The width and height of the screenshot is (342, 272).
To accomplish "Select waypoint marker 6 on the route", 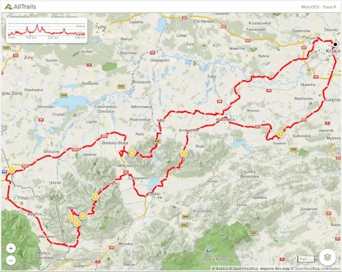I will (x=77, y=223).
